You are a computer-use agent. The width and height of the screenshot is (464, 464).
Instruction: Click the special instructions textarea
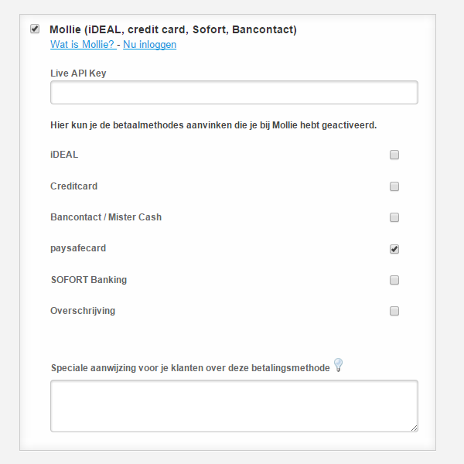tap(234, 406)
